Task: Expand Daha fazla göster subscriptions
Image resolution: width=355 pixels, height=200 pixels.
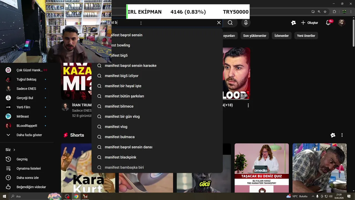Action: click(26, 135)
